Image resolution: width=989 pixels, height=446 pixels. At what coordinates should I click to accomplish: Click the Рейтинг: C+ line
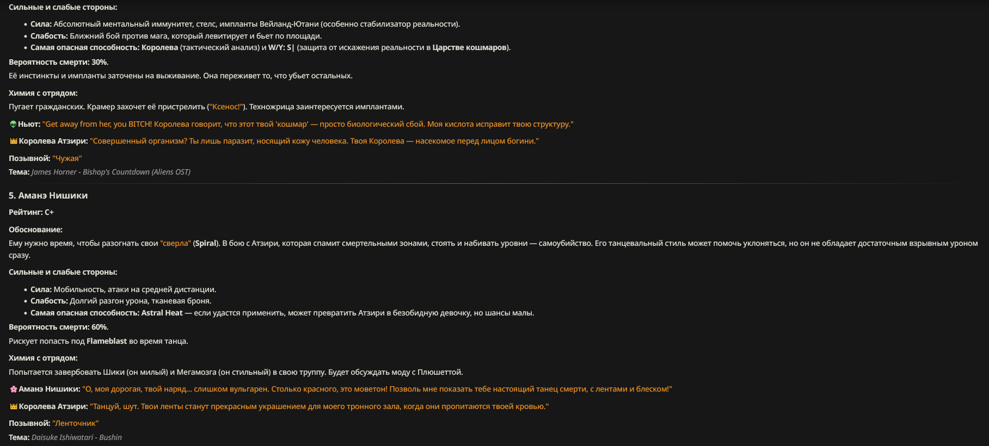click(x=31, y=213)
